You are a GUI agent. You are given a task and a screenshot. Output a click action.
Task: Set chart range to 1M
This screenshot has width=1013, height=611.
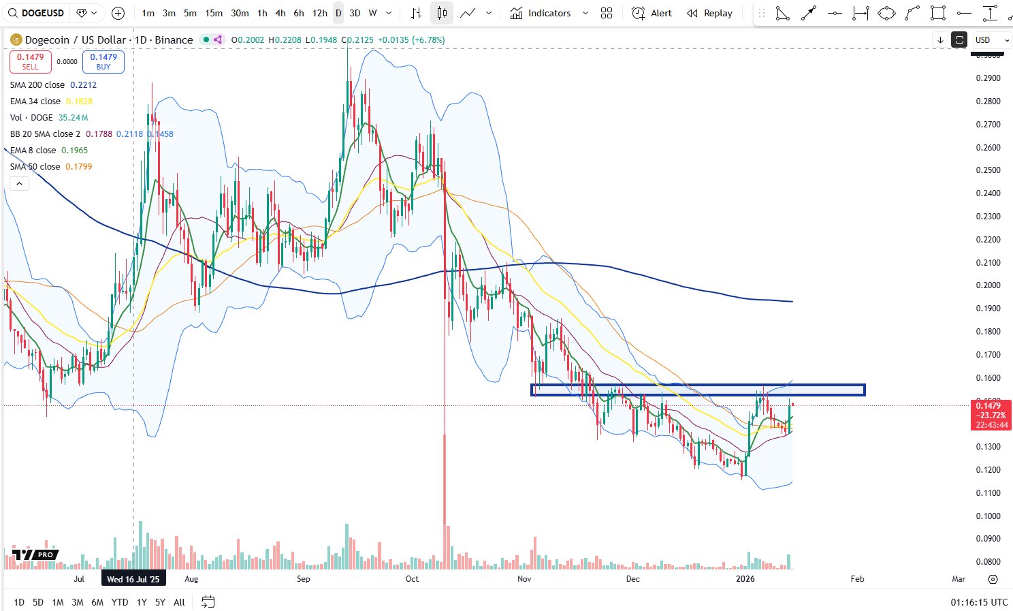(58, 602)
